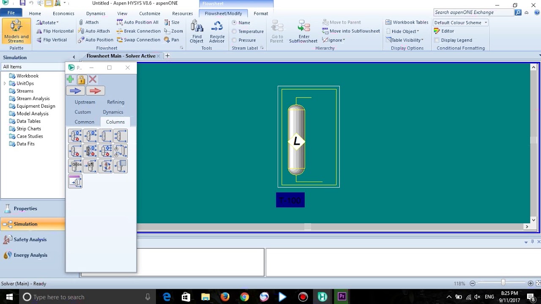Select the fourth column icon in palette's top row
541x304 pixels.
coord(120,136)
